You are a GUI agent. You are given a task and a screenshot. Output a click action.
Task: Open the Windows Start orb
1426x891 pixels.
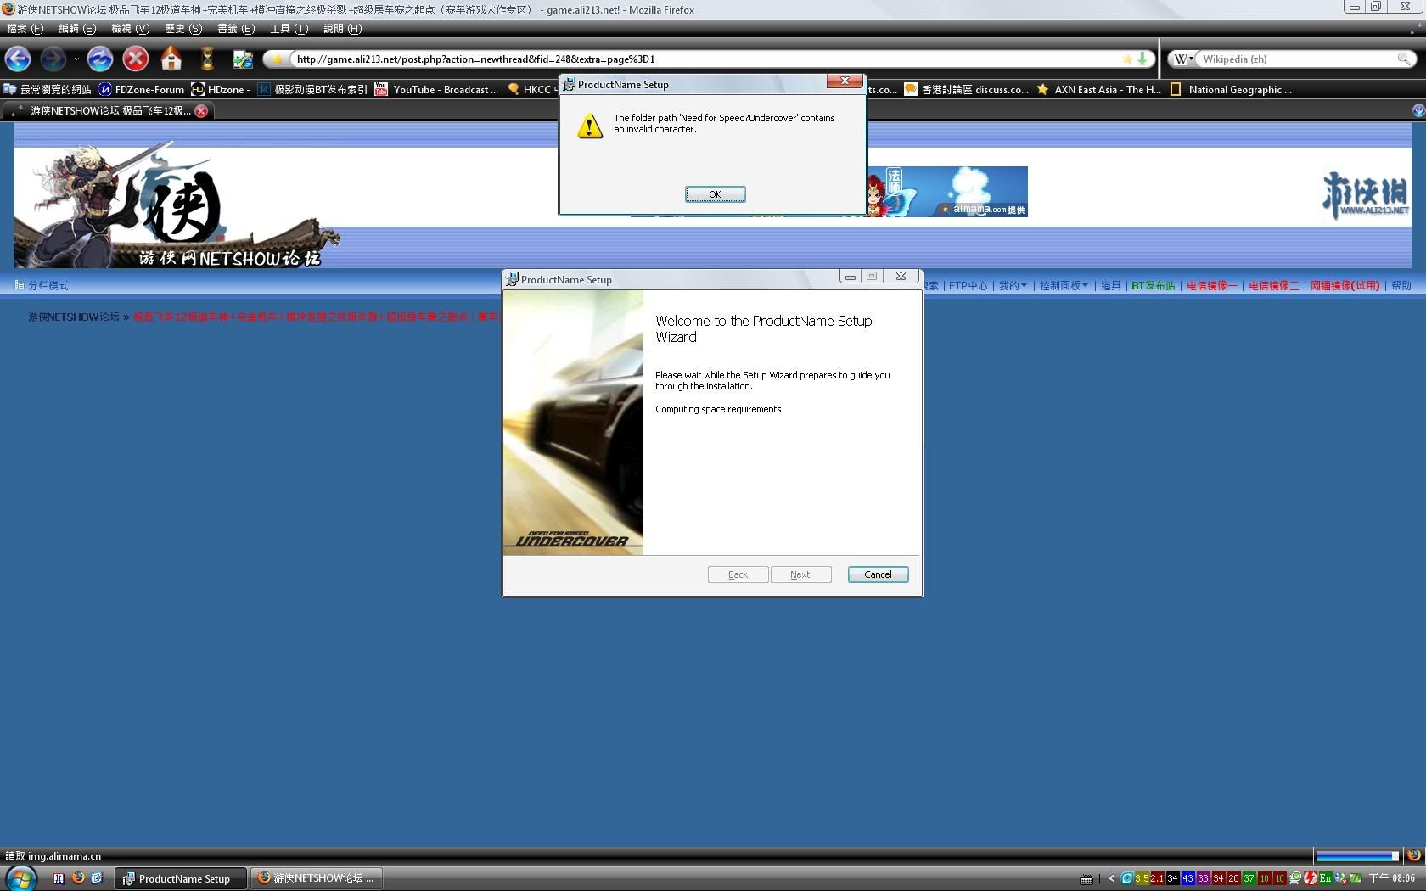click(x=20, y=878)
